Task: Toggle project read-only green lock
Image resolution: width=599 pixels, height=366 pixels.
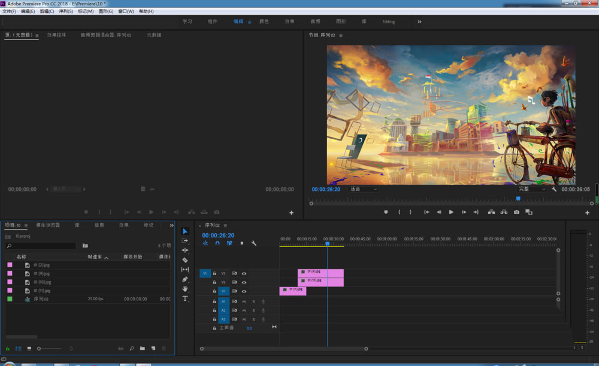Action: pyautogui.click(x=7, y=349)
